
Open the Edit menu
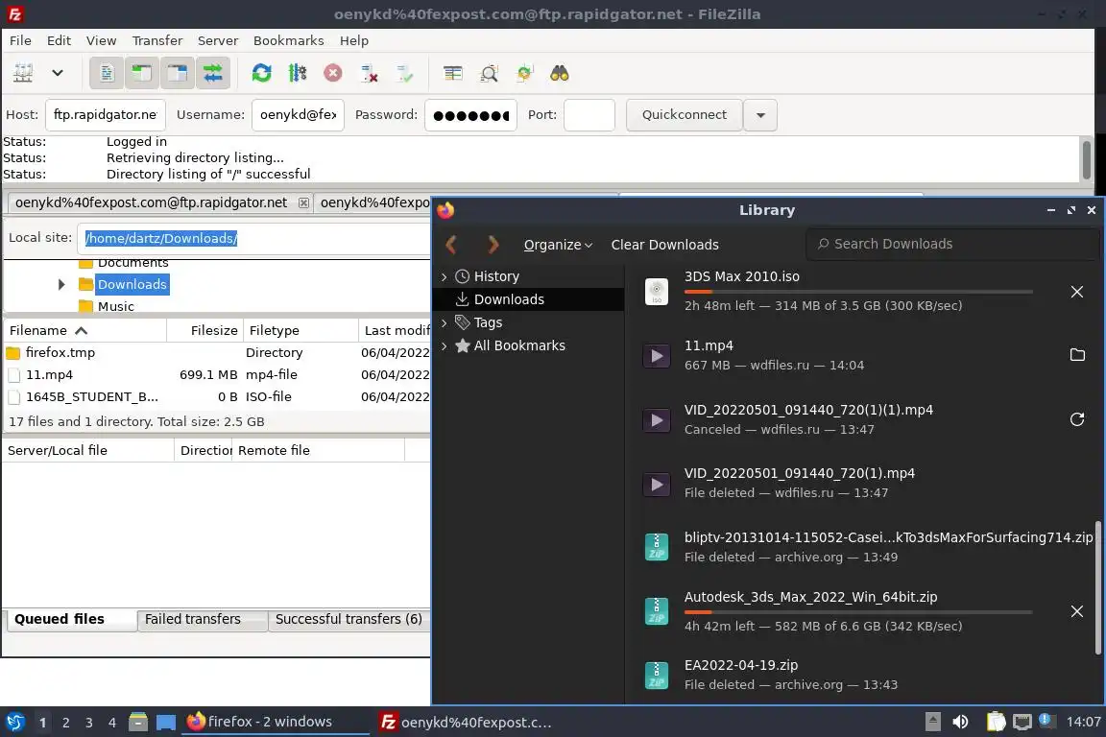(59, 40)
